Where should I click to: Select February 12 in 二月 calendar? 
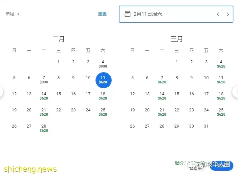[14, 94]
